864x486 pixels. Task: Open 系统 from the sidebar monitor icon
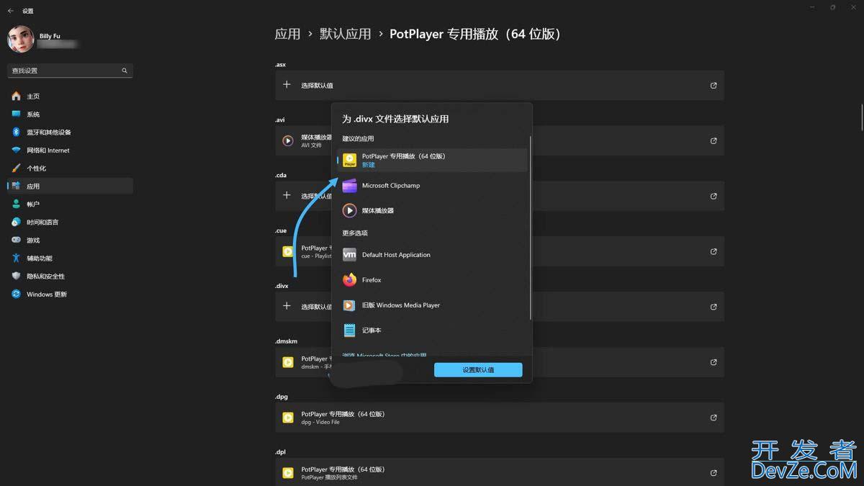pos(16,114)
